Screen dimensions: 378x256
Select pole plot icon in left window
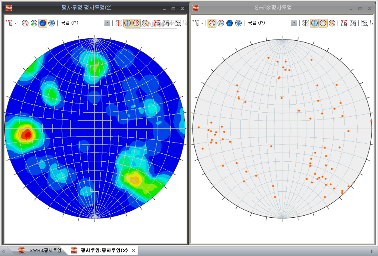25,23
